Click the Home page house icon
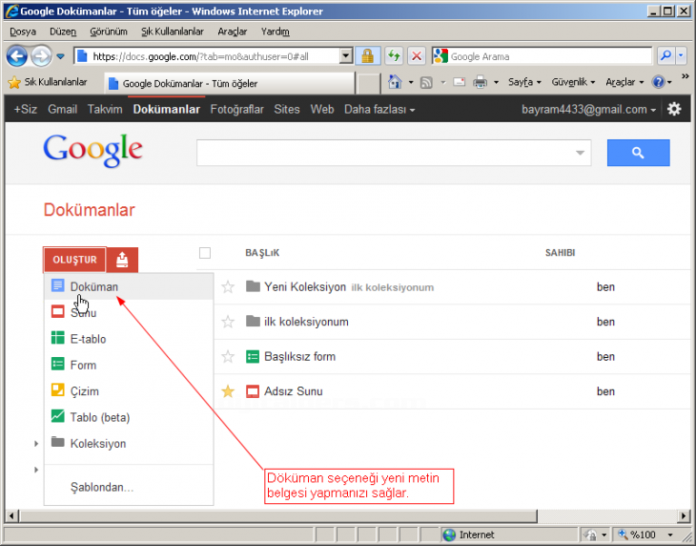Image resolution: width=696 pixels, height=546 pixels. click(395, 82)
